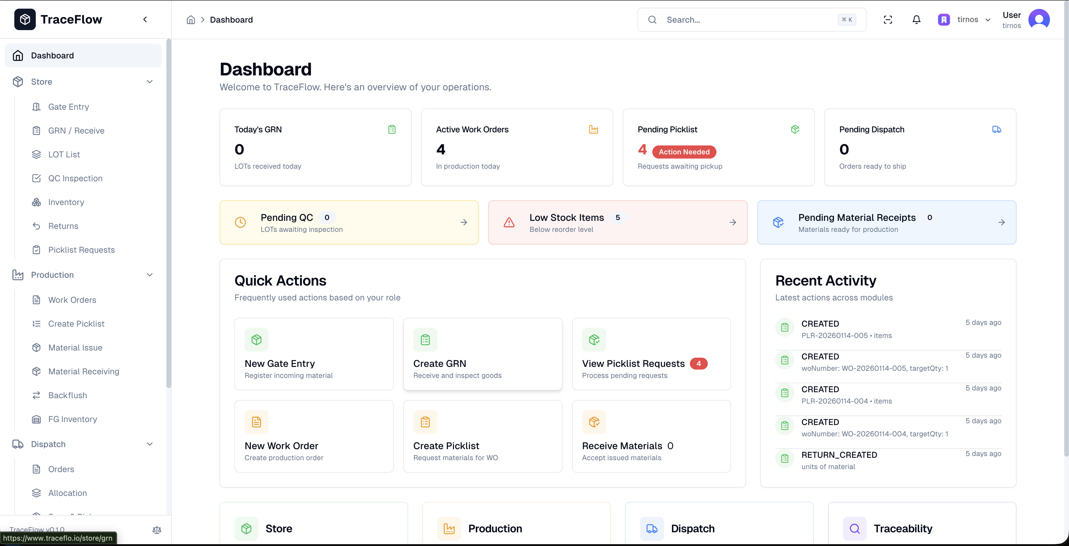The width and height of the screenshot is (1069, 546).
Task: Click the Low Stock Items warning icon
Action: pos(509,223)
